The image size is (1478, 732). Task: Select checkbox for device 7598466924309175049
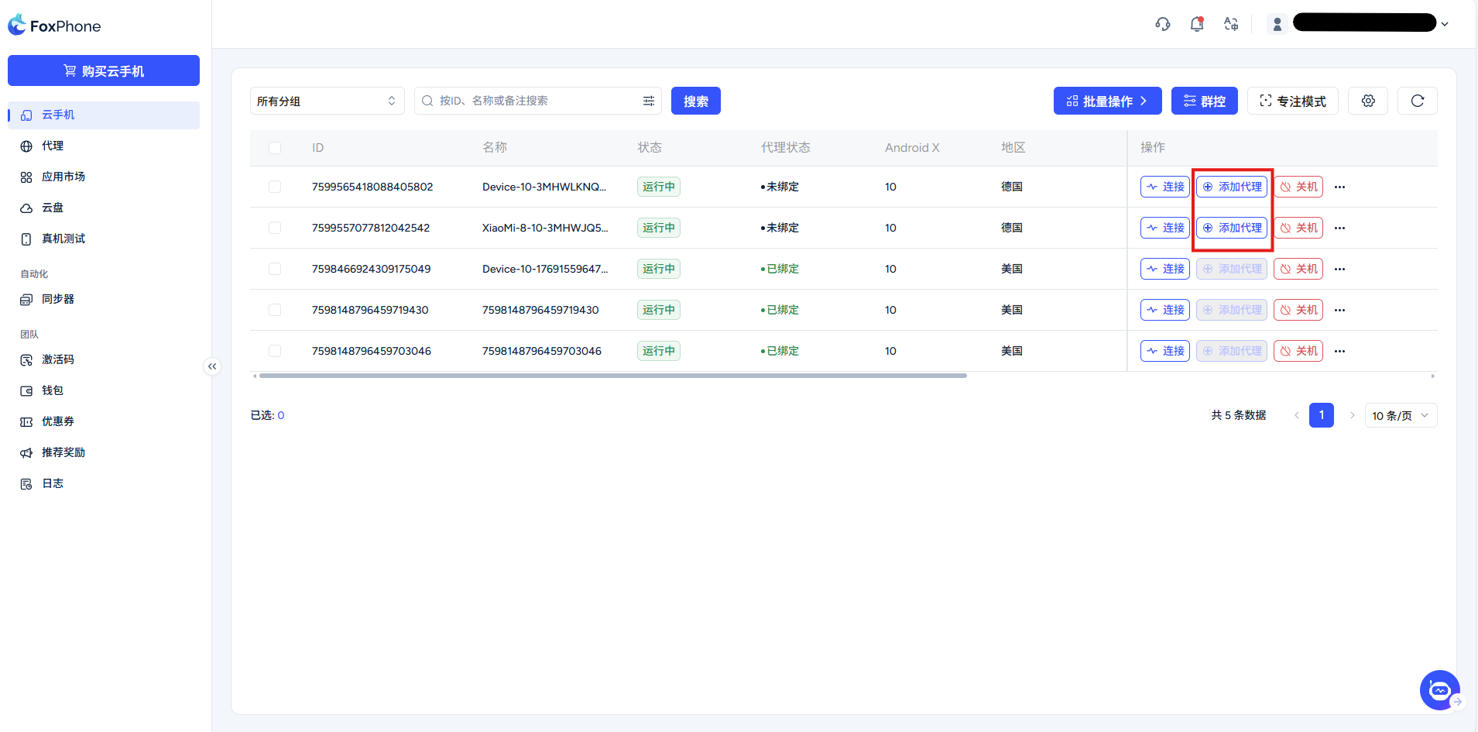pyautogui.click(x=275, y=269)
